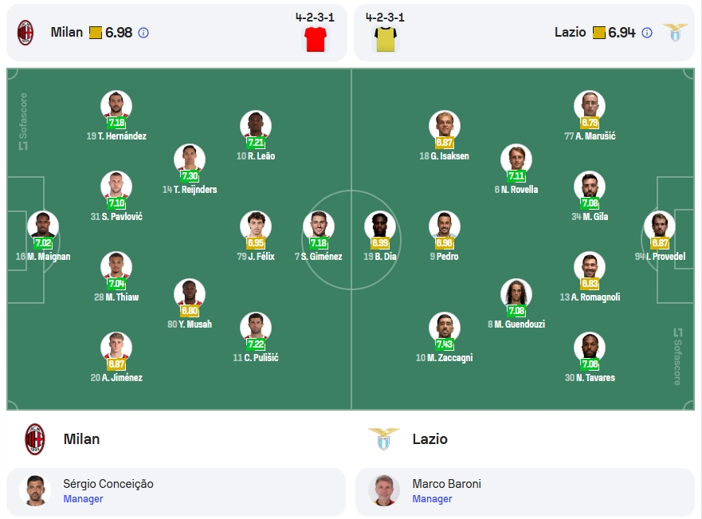
Task: Click Lazio's yellow away jersey icon
Action: [x=386, y=39]
